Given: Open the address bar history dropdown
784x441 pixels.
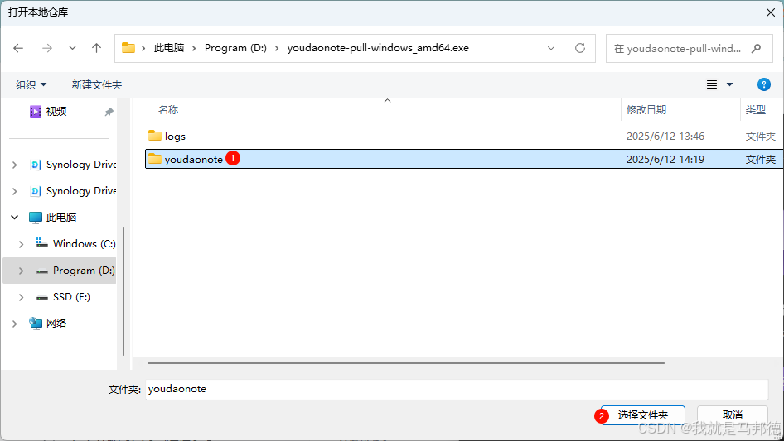Looking at the screenshot, I should pyautogui.click(x=551, y=48).
